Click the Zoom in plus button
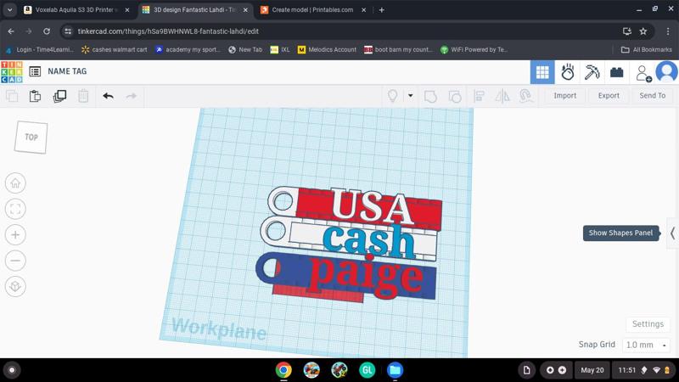The image size is (679, 382). (x=15, y=235)
